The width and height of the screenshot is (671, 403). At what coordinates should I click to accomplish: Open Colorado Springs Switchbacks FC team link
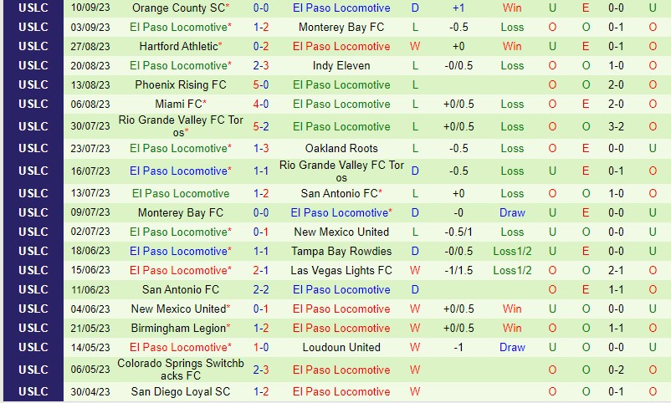coord(181,370)
